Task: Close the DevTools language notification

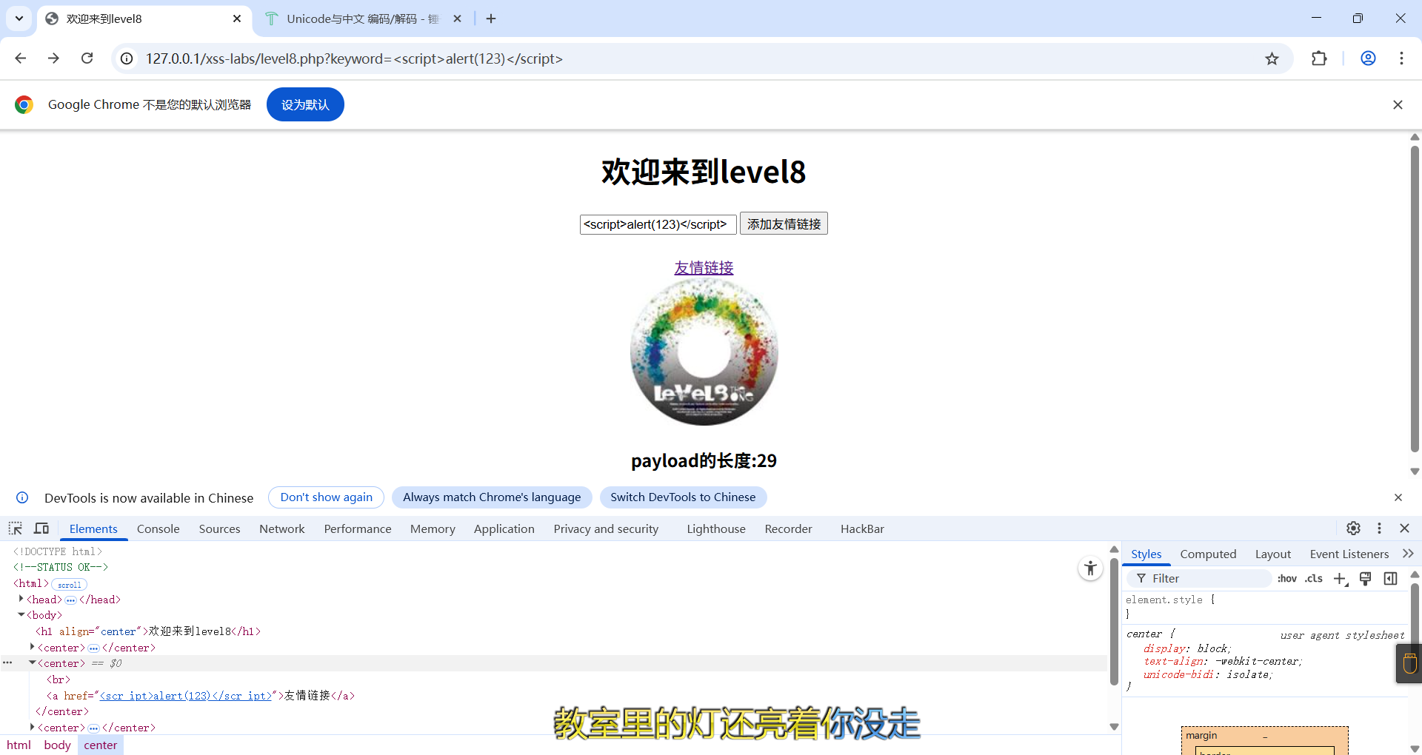Action: point(1398,497)
